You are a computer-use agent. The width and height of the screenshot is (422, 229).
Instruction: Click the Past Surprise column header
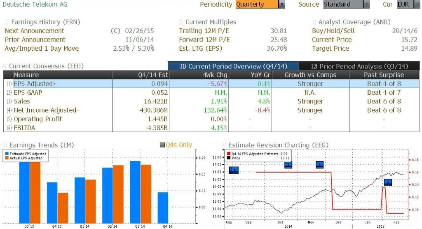coord(384,75)
